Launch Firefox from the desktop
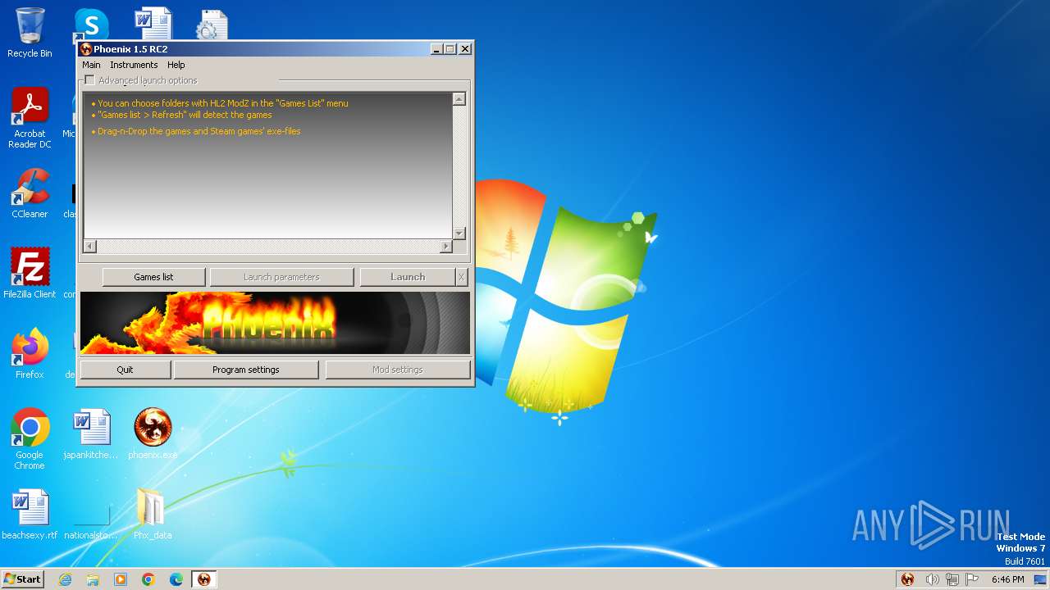The height and width of the screenshot is (590, 1050). click(x=30, y=354)
